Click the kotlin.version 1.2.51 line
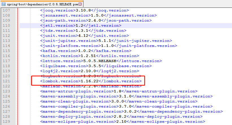The height and width of the screenshot is (125, 232). (89, 56)
